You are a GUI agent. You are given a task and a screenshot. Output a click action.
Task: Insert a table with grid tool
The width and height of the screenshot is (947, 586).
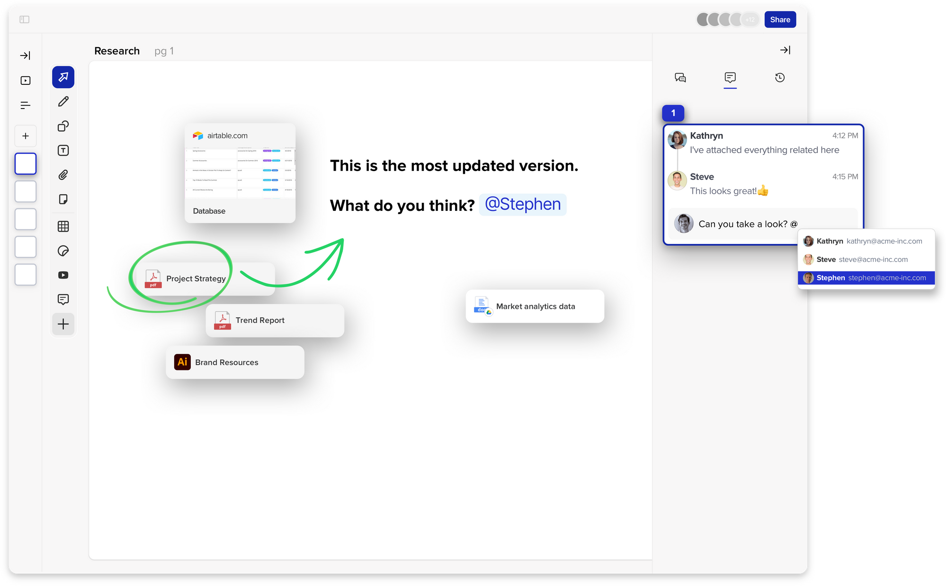pyautogui.click(x=63, y=226)
